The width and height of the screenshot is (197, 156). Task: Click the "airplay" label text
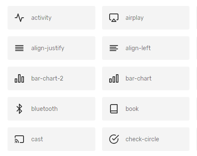coord(134,18)
